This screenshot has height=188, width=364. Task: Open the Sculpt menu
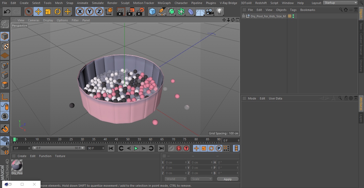point(125,3)
